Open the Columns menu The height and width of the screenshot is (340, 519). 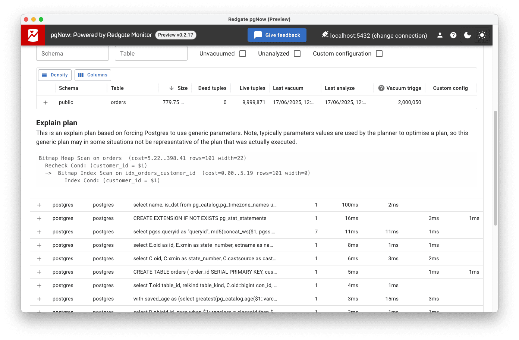pyautogui.click(x=93, y=75)
